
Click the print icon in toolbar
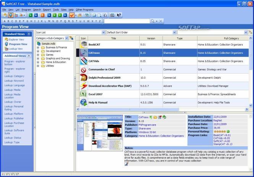(94, 15)
